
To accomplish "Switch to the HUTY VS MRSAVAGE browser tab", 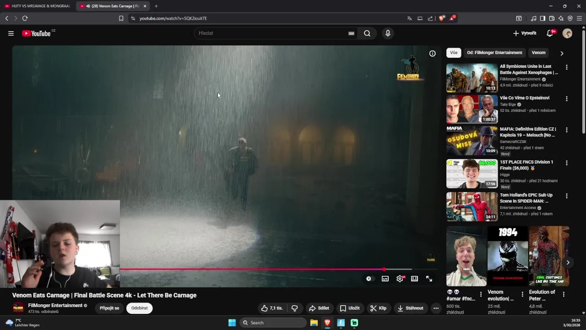I will pyautogui.click(x=38, y=6).
